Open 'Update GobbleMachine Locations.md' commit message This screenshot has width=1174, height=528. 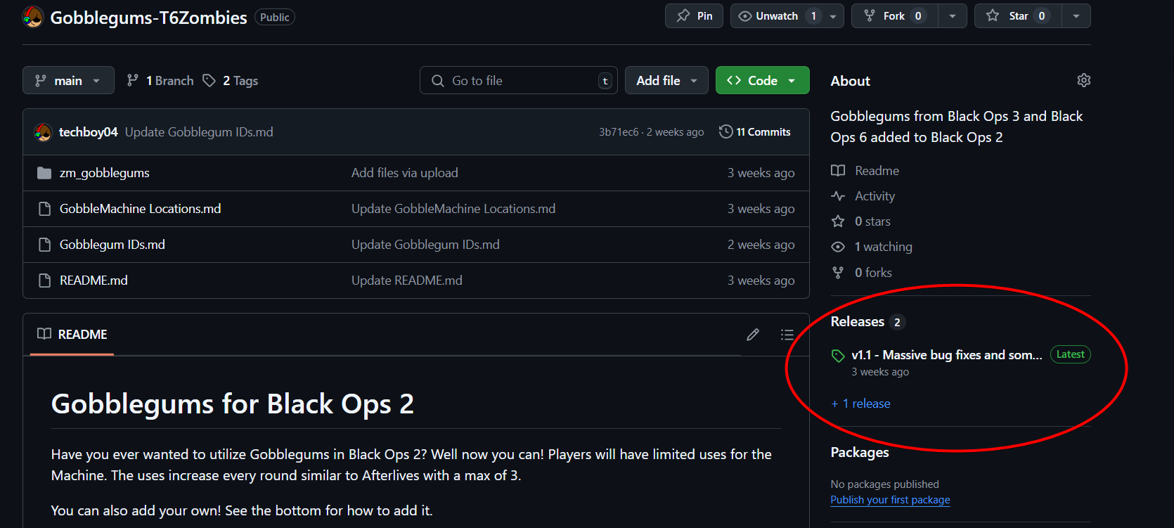point(453,209)
